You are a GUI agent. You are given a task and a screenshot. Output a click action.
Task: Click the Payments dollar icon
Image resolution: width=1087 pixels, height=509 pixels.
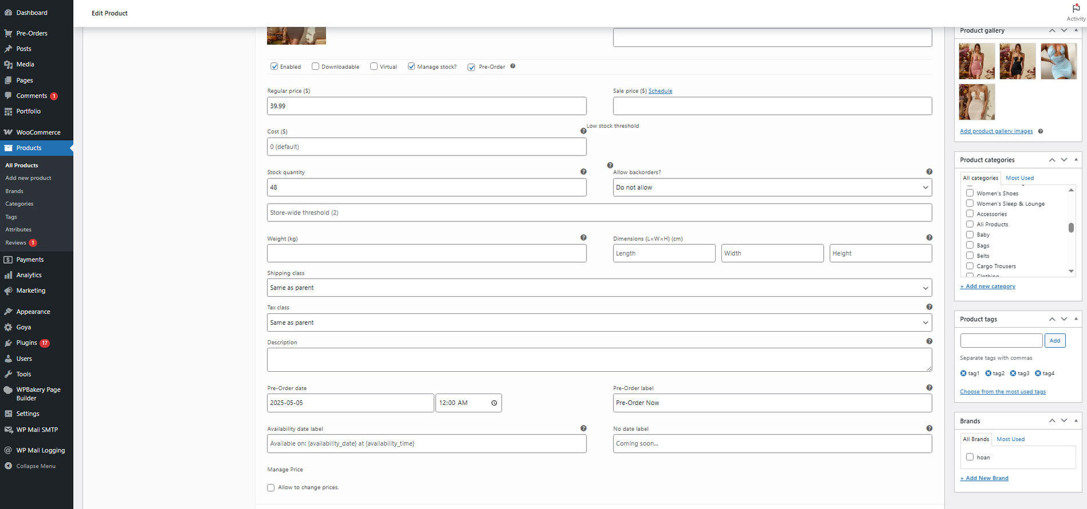(8, 260)
